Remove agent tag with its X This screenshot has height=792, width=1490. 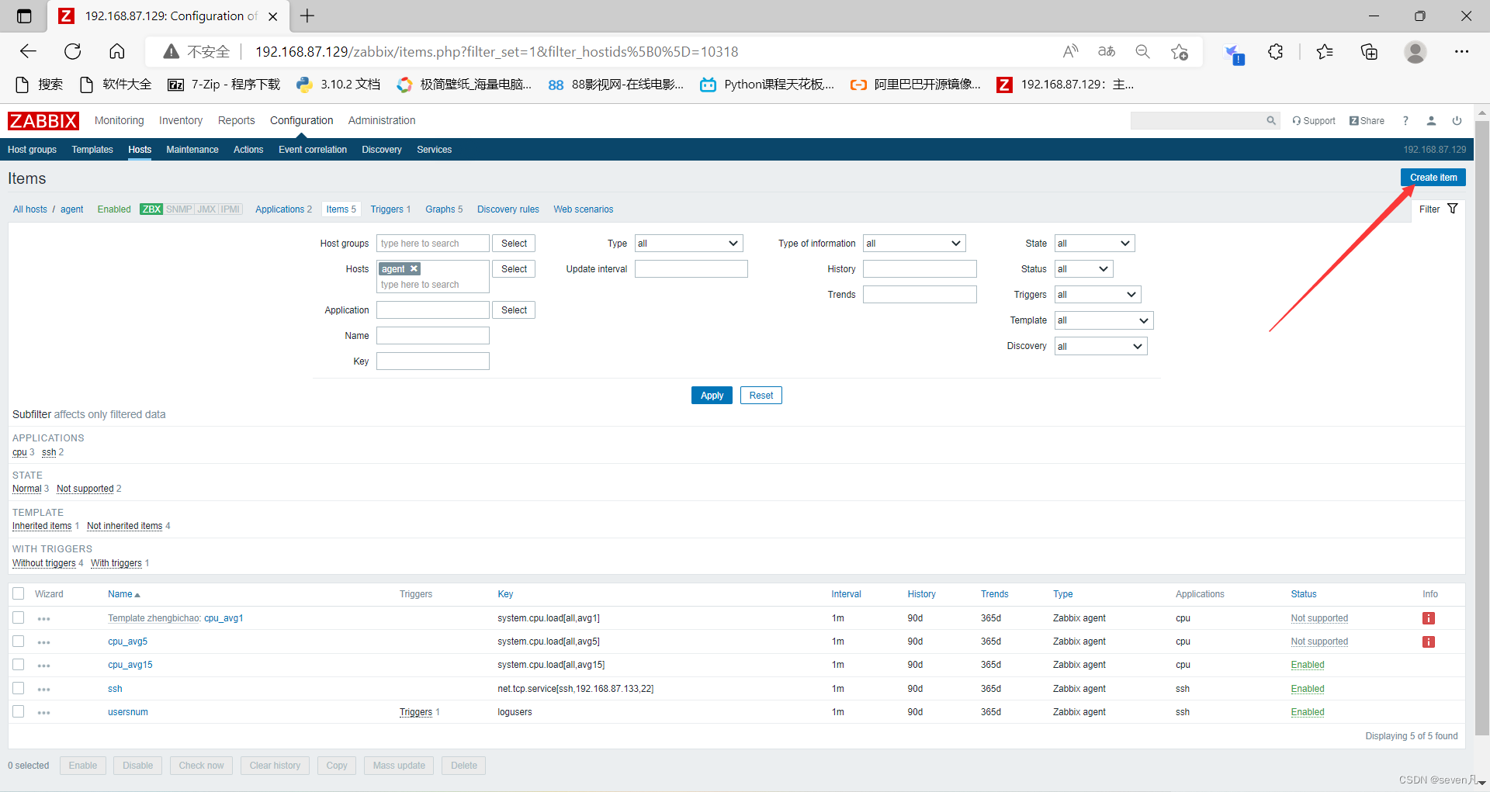pos(414,268)
